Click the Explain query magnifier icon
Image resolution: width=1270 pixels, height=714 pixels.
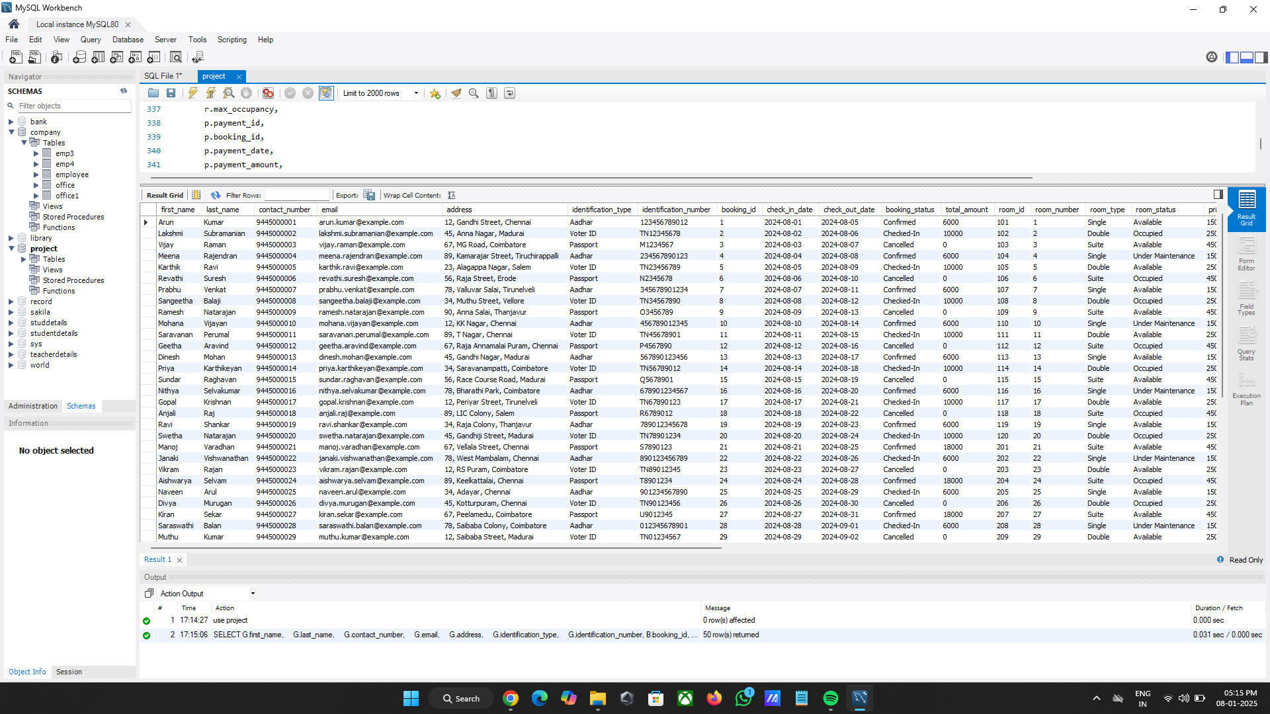point(228,93)
